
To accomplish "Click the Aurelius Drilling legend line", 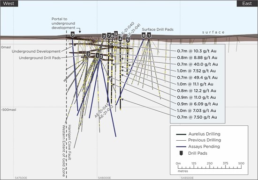I will pos(181,134).
